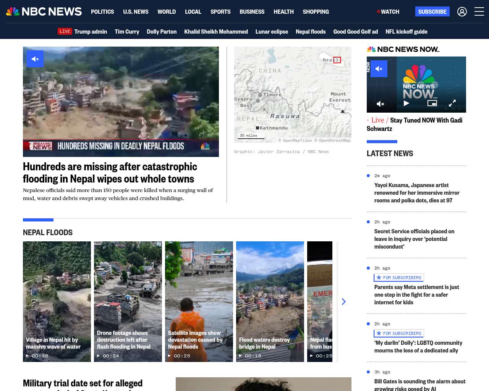This screenshot has width=489, height=391.
Task: Click the OpenMapTiles attribution on the map
Action: click(295, 141)
